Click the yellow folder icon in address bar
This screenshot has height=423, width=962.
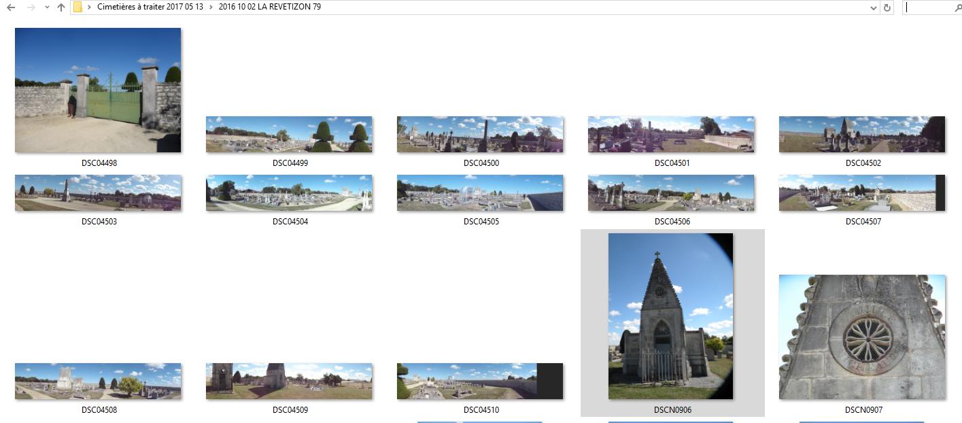pos(78,7)
